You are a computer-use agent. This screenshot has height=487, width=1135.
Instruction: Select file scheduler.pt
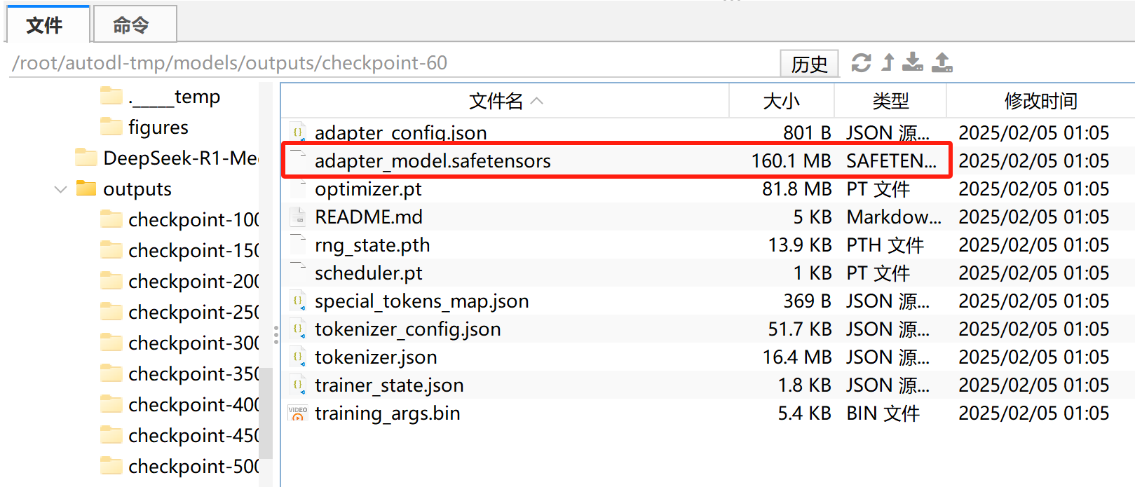369,273
